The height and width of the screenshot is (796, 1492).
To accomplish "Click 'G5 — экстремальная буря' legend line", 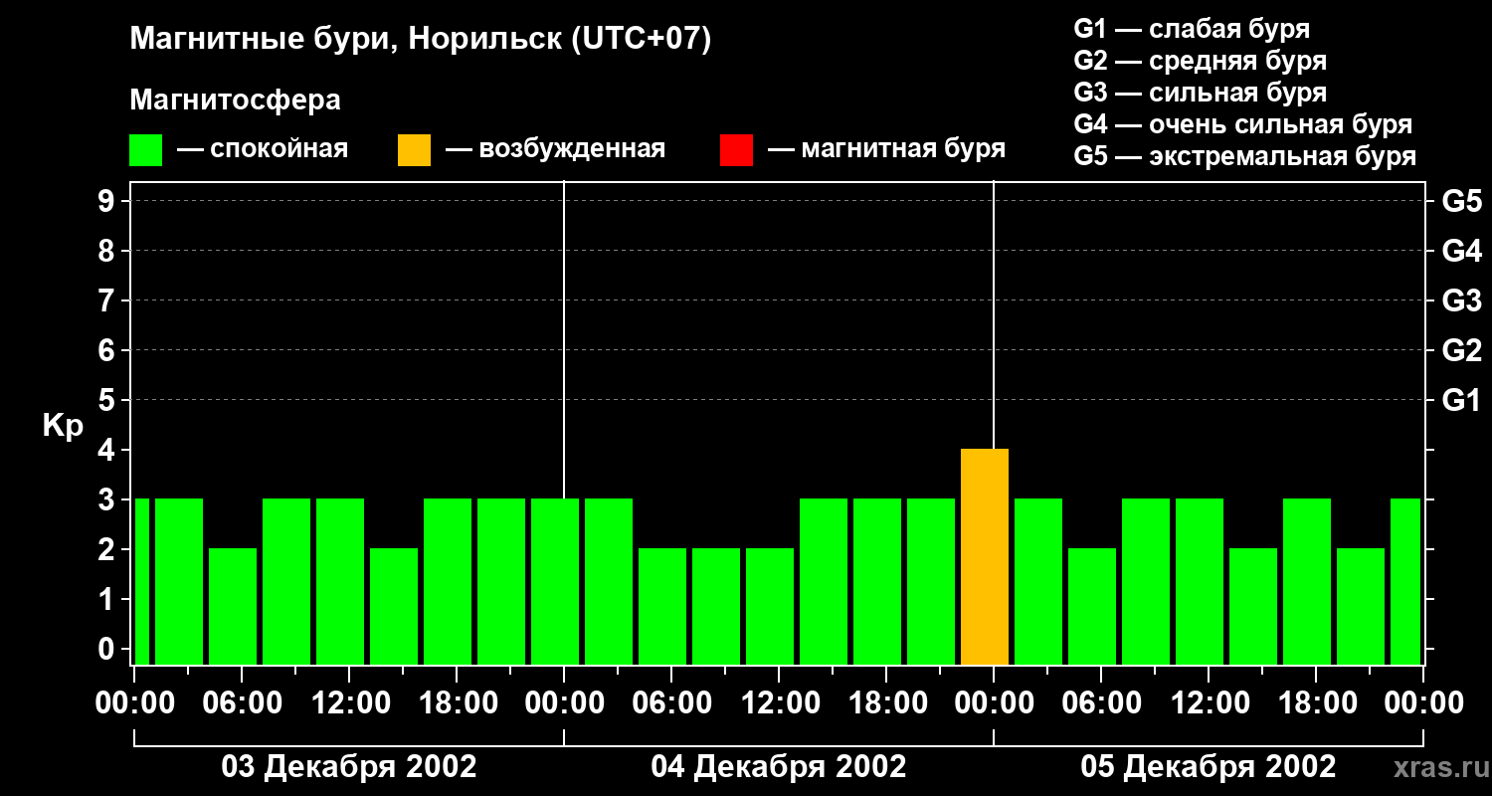I will click(1244, 156).
